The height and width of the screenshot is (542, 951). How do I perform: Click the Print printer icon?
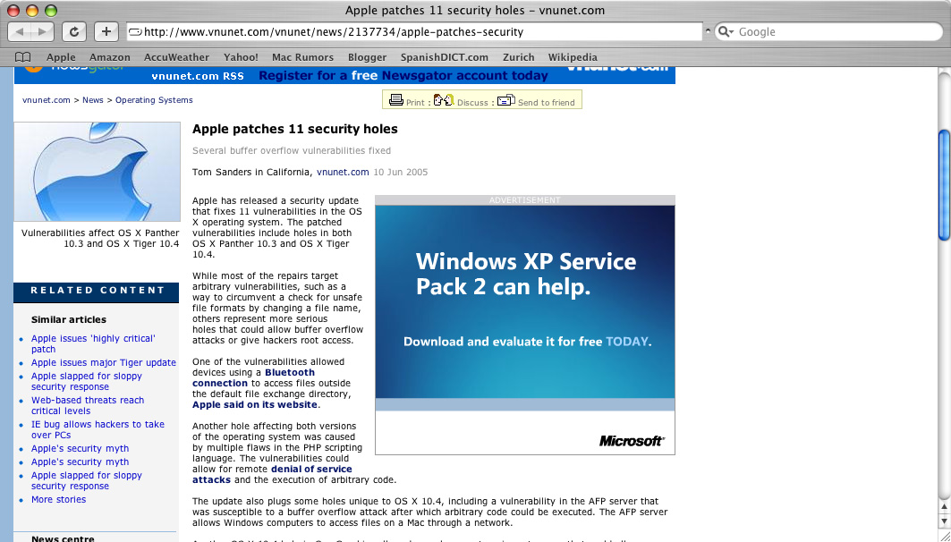(x=396, y=99)
